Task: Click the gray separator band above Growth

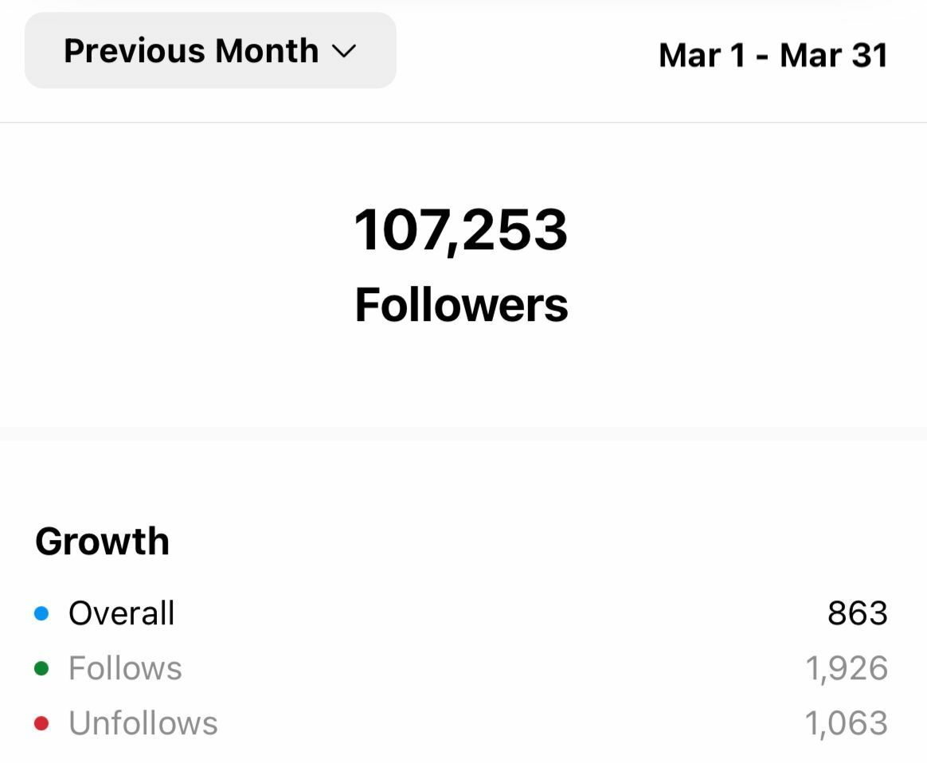Action: [463, 434]
